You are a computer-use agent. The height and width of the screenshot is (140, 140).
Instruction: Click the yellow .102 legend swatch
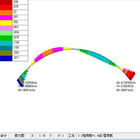pos(6,23)
